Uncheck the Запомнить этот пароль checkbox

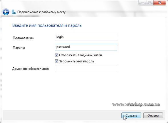[57, 61]
